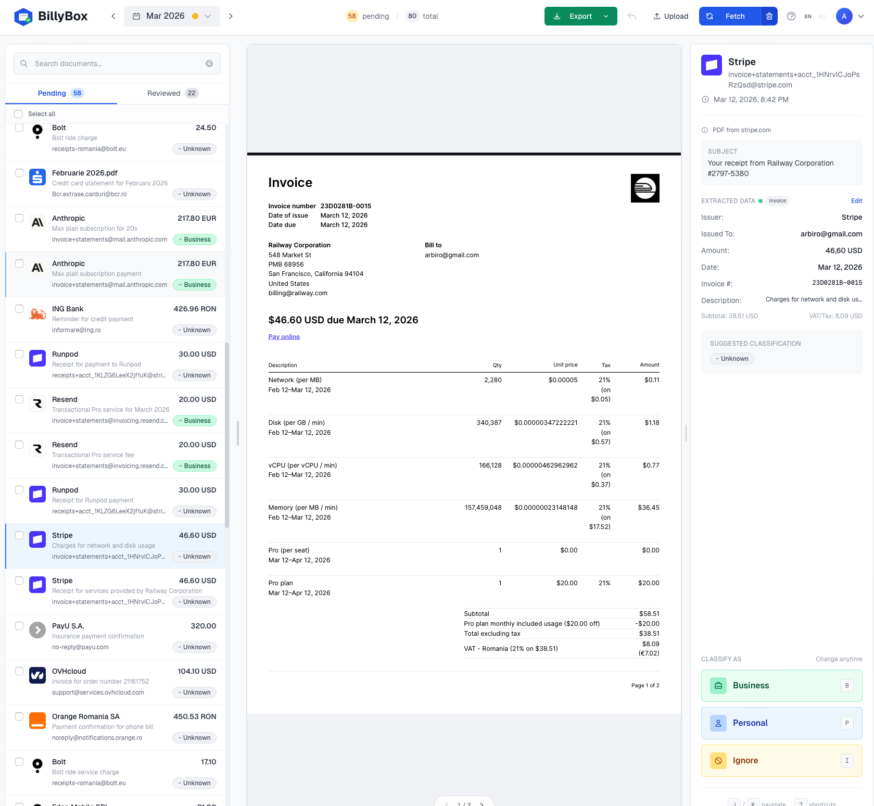Click the undo arrow icon near Upload
This screenshot has height=806, width=874.
click(632, 16)
